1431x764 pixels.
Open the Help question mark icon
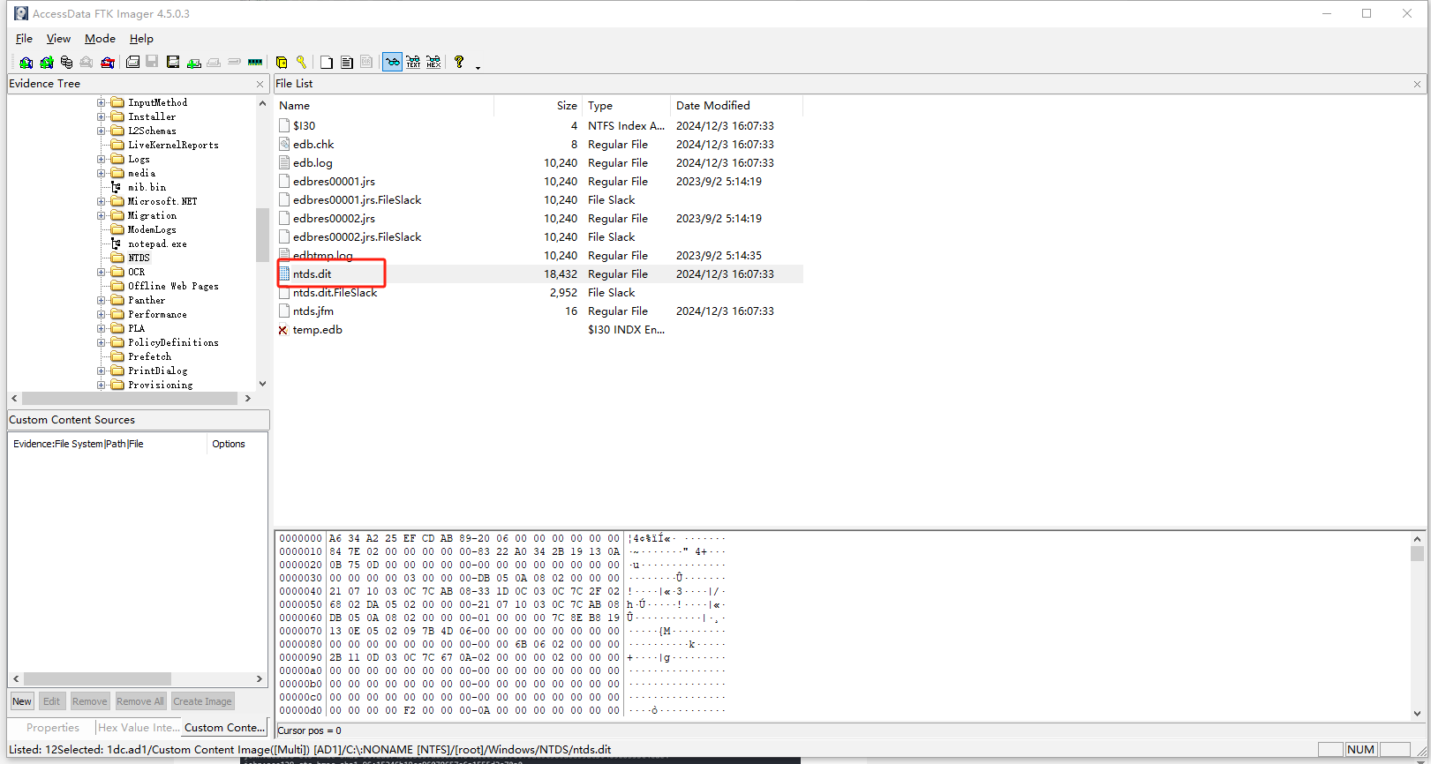[459, 62]
